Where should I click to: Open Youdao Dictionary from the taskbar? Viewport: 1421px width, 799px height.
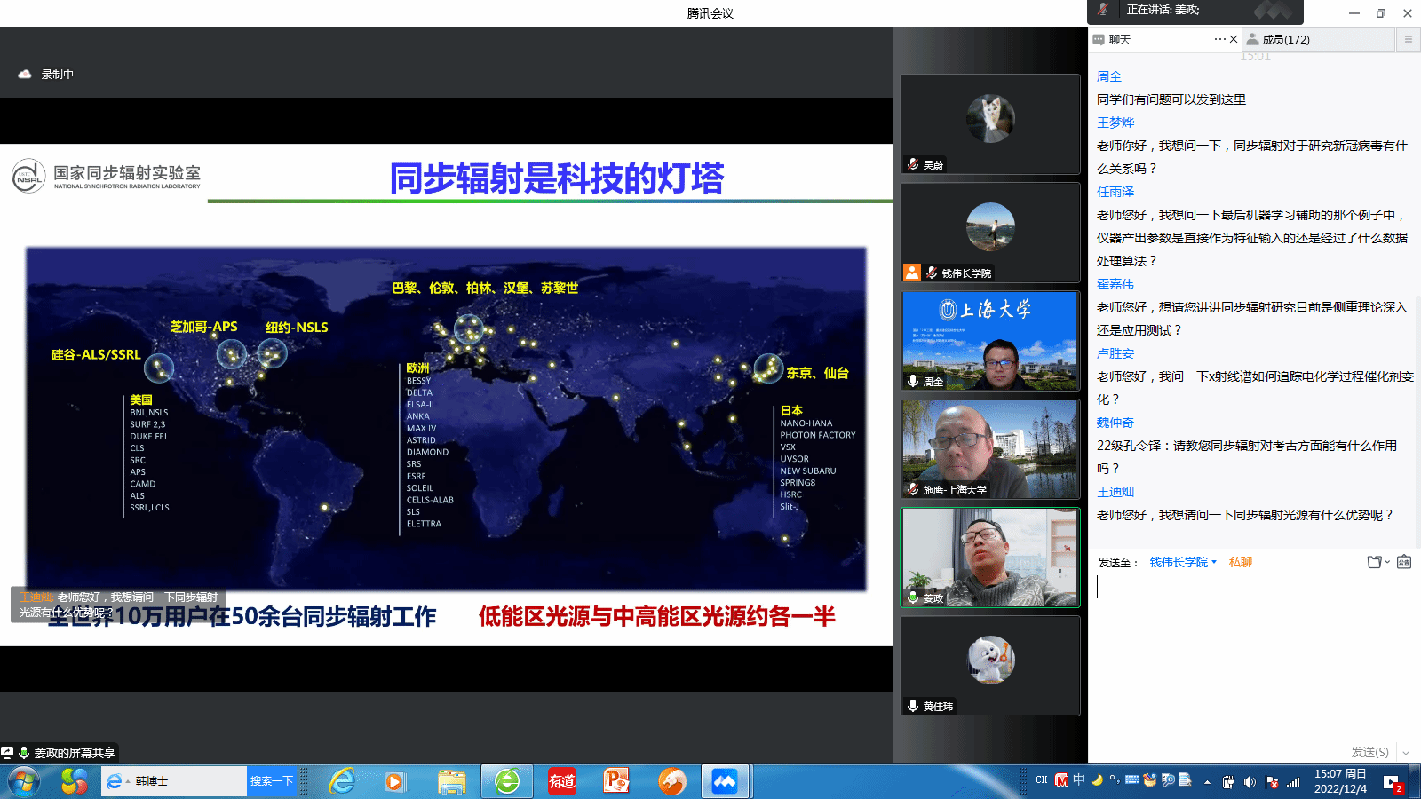(x=561, y=782)
